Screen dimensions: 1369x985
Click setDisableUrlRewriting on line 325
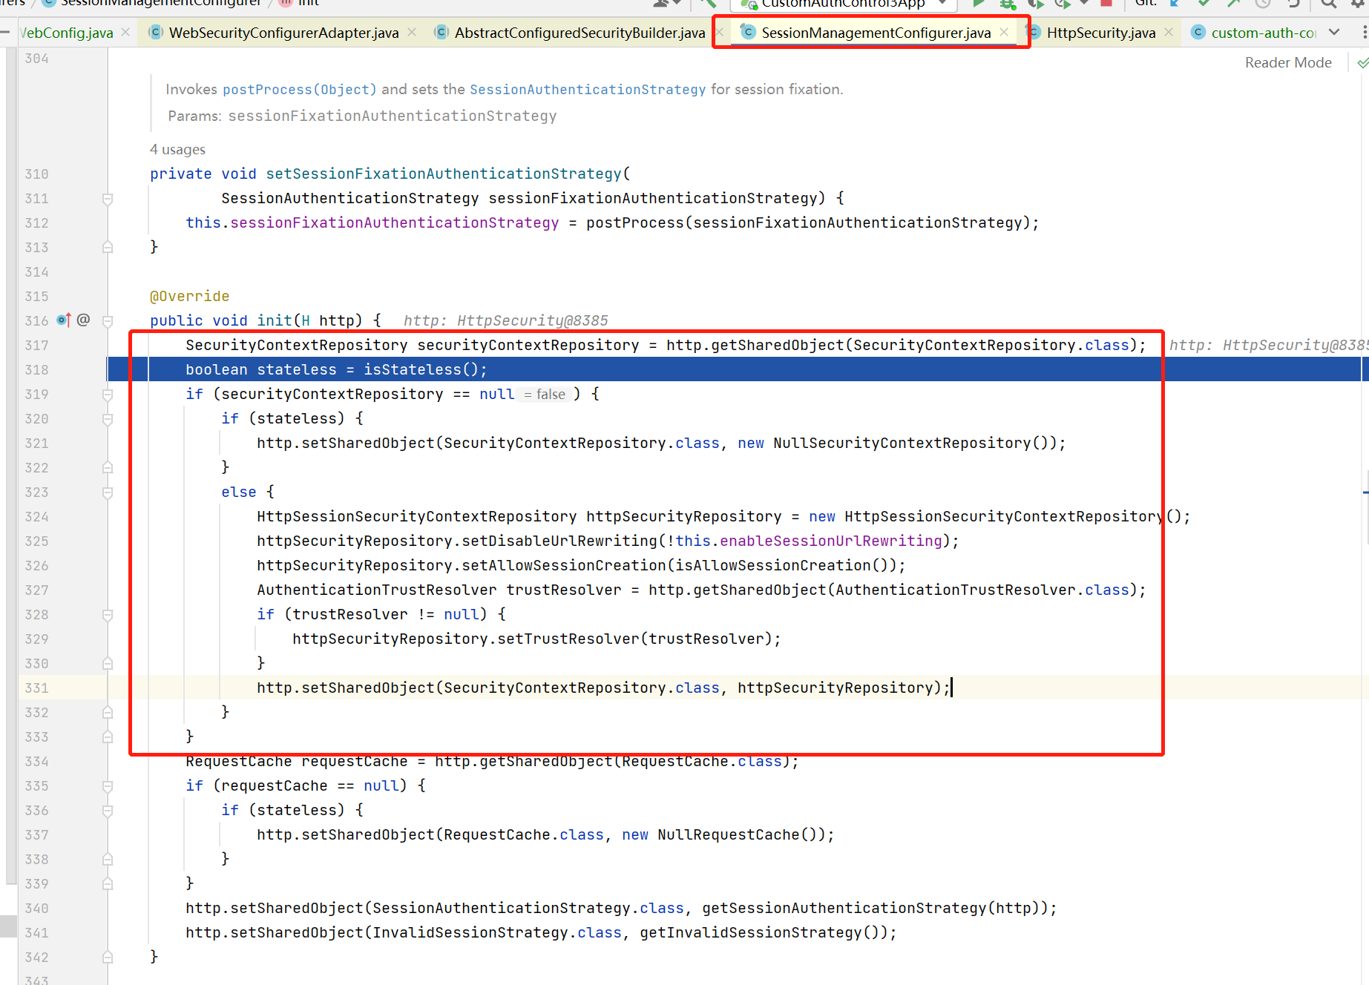tap(560, 541)
